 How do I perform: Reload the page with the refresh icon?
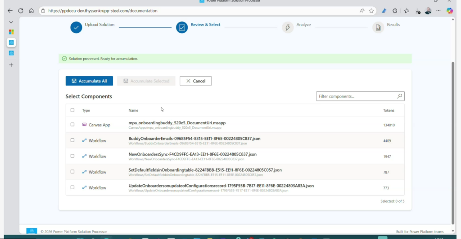(20, 11)
